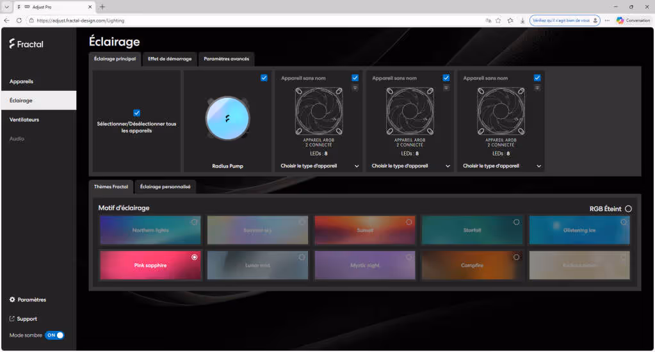The width and height of the screenshot is (655, 352).
Task: Select the RGB Éteint radio button
Action: click(x=628, y=209)
